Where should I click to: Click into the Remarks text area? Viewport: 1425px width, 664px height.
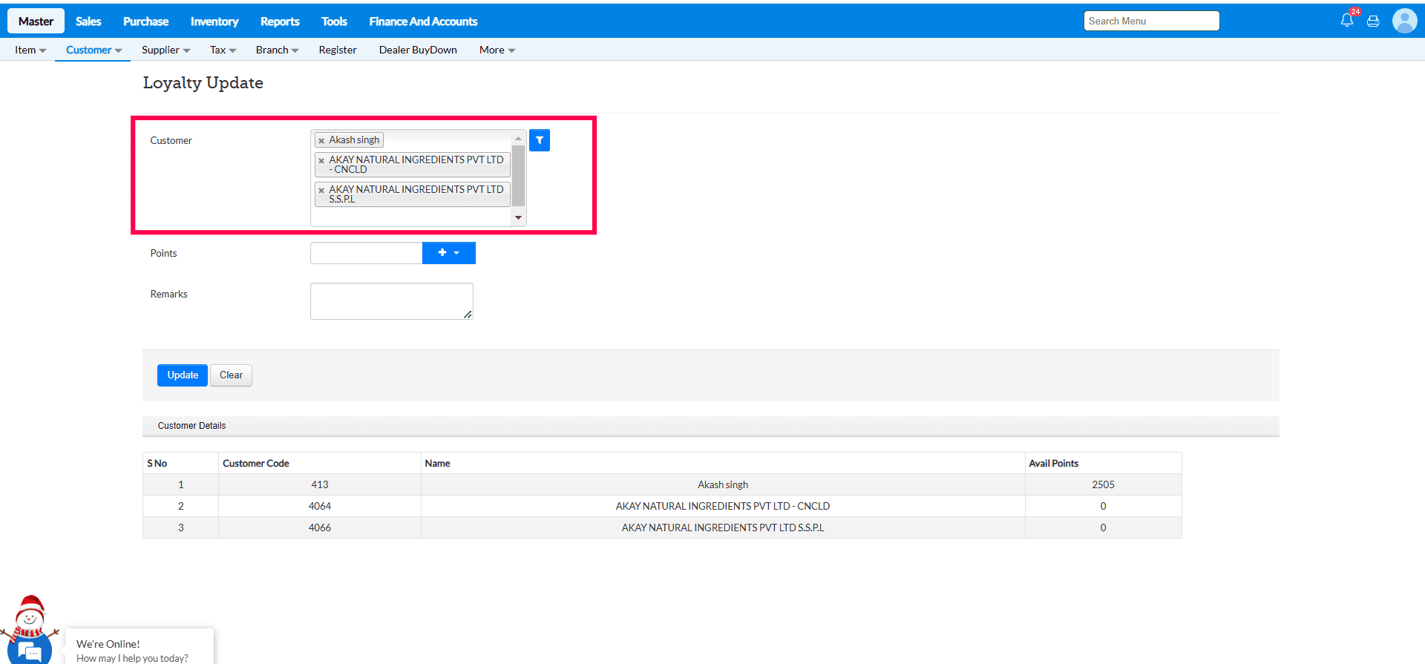point(392,301)
